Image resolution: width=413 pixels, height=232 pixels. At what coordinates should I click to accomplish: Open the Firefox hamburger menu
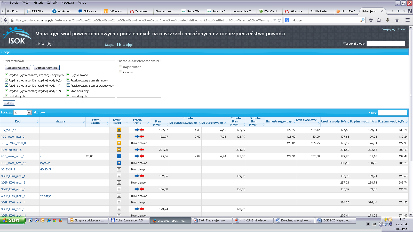click(x=408, y=20)
